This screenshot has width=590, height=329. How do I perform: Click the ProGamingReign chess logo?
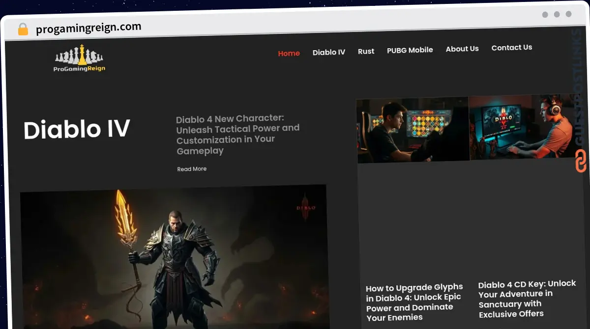point(79,58)
